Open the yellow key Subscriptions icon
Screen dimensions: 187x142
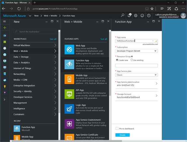[x=5, y=86]
